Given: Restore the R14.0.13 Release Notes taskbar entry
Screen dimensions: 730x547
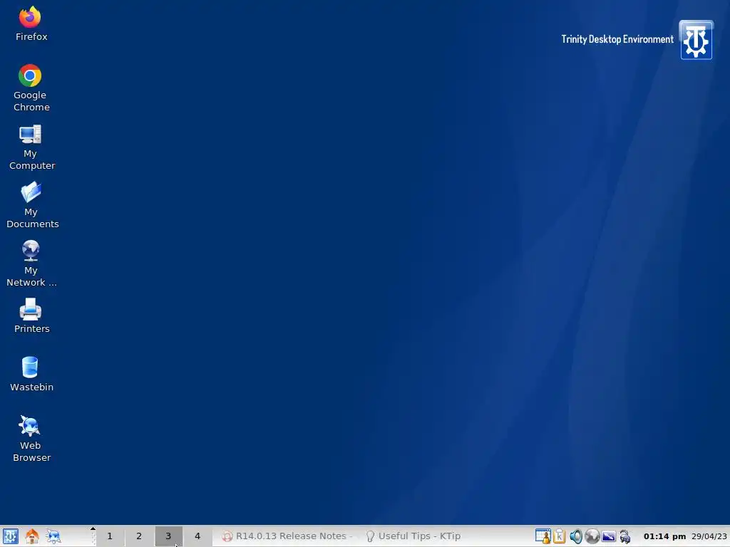Looking at the screenshot, I should coord(287,536).
